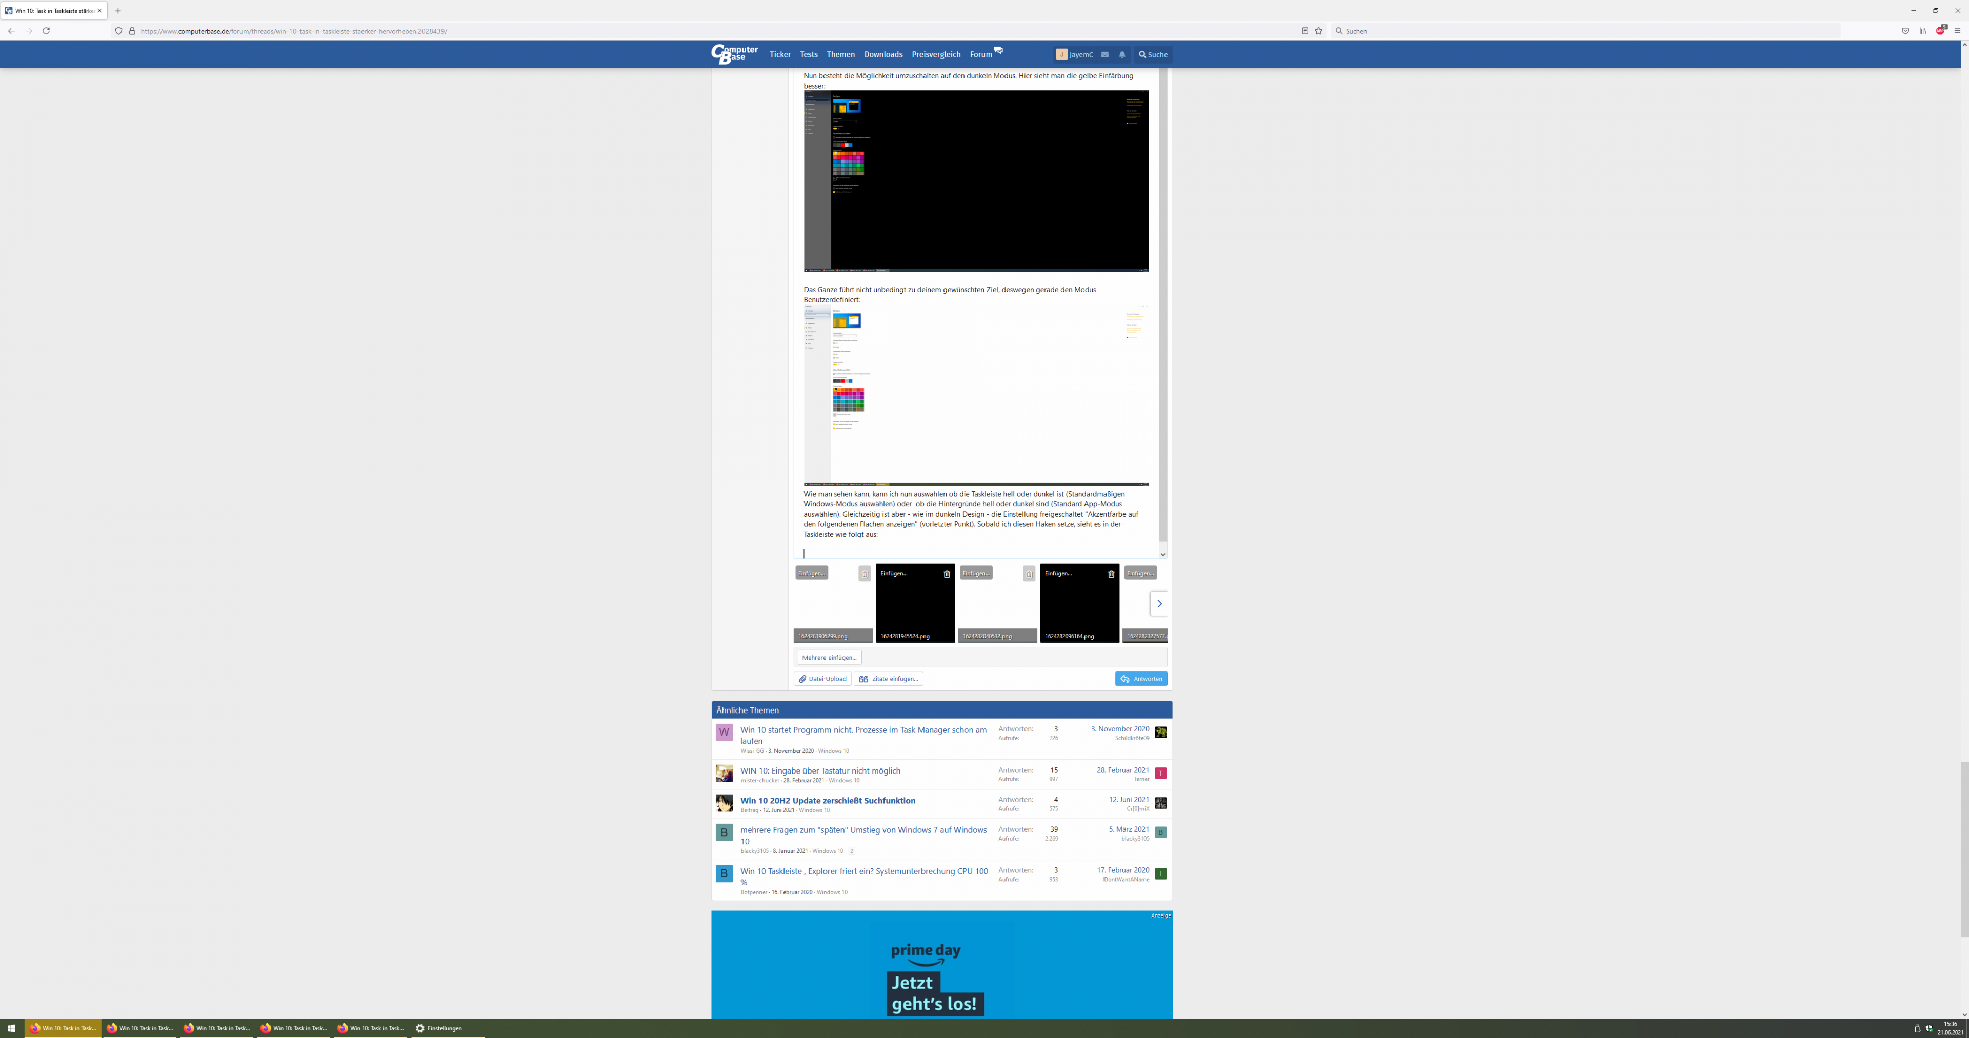Screen dimensions: 1969x1038
Task: Open the notifications bell icon
Action: coord(1122,54)
